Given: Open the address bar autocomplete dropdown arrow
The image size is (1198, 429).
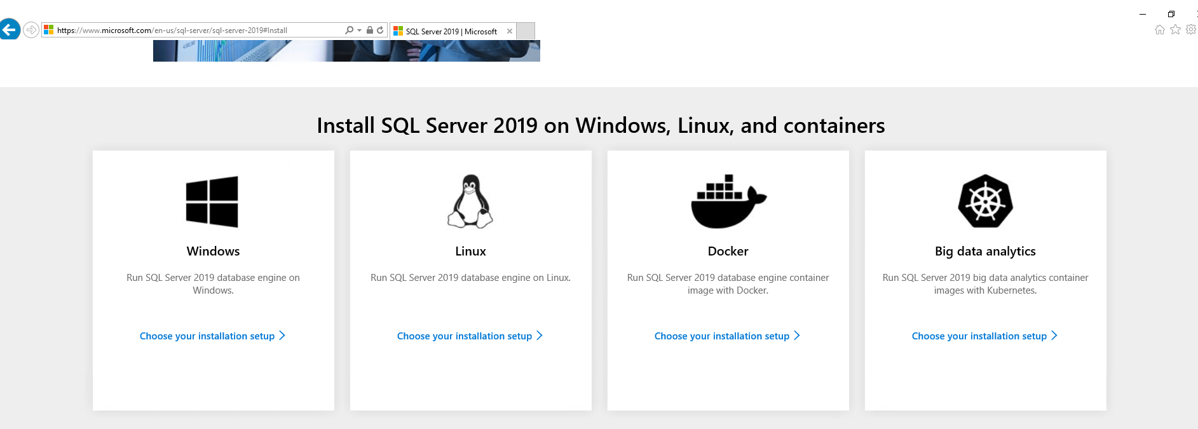Looking at the screenshot, I should pos(359,30).
